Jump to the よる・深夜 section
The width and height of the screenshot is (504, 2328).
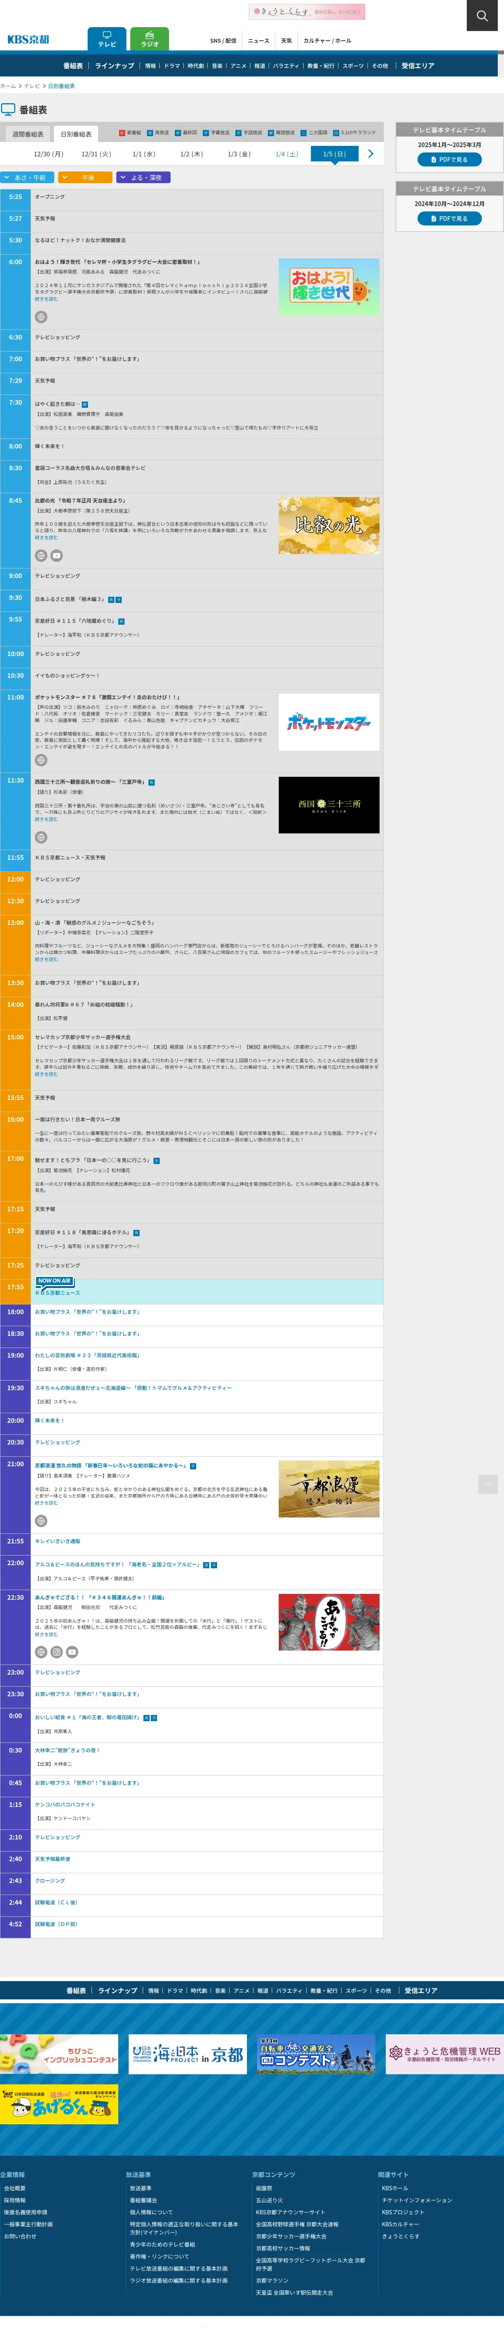143,177
